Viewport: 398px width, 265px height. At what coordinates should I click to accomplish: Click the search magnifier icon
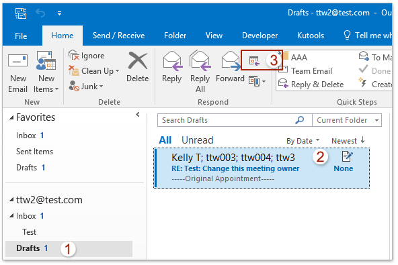coord(300,120)
